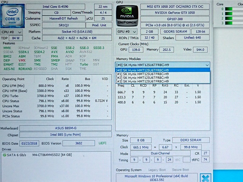Screen dimensions: 243x182
Task: Click the 666.7 frequency timing row
Action: tap(159, 92)
